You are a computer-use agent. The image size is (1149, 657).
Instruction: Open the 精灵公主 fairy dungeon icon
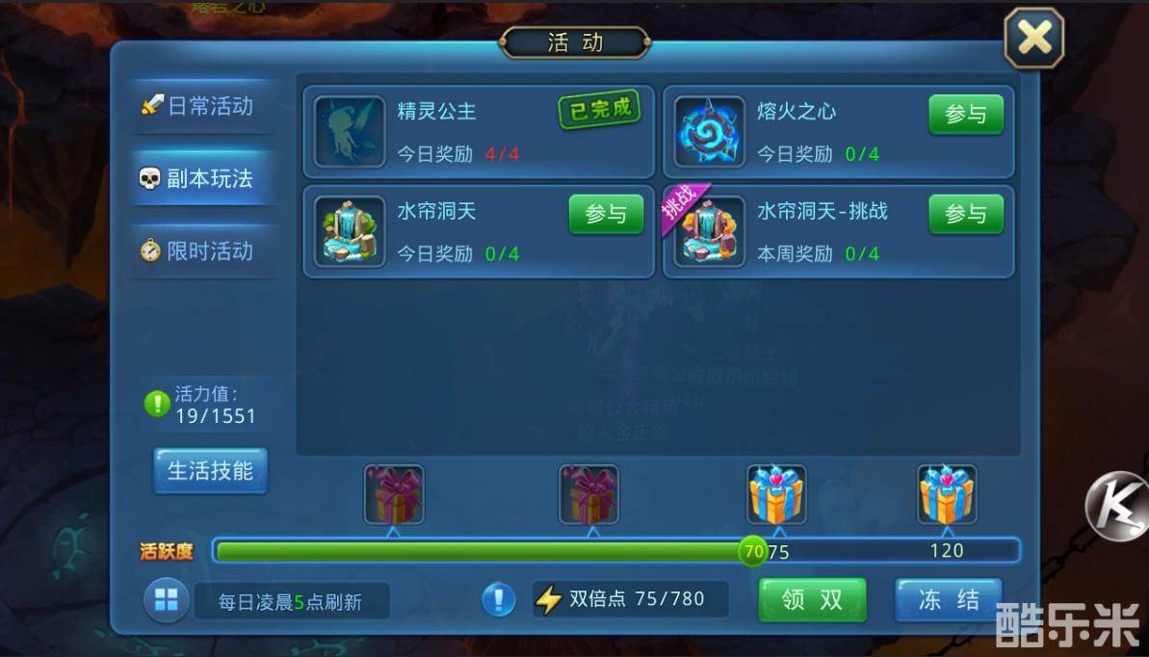pos(350,132)
